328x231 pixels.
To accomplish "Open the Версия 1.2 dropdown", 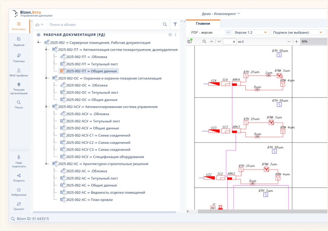I will tap(251, 32).
